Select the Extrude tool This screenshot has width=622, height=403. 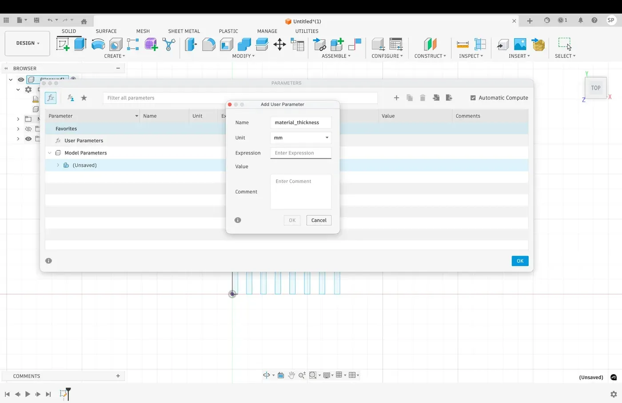[80, 44]
